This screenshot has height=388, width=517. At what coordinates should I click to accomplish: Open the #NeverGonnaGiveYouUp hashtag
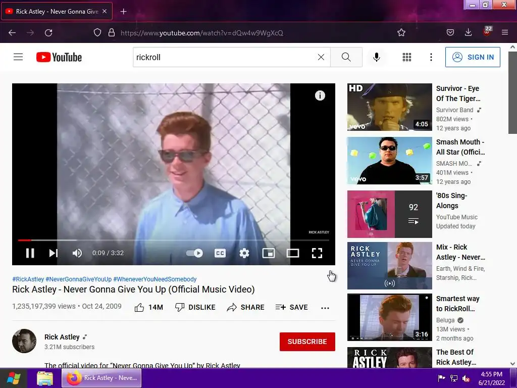(x=78, y=279)
